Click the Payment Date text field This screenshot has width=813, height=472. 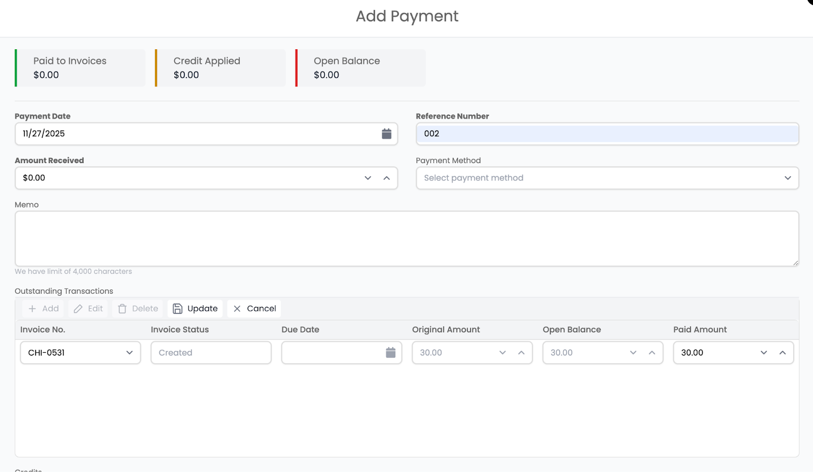tap(198, 134)
